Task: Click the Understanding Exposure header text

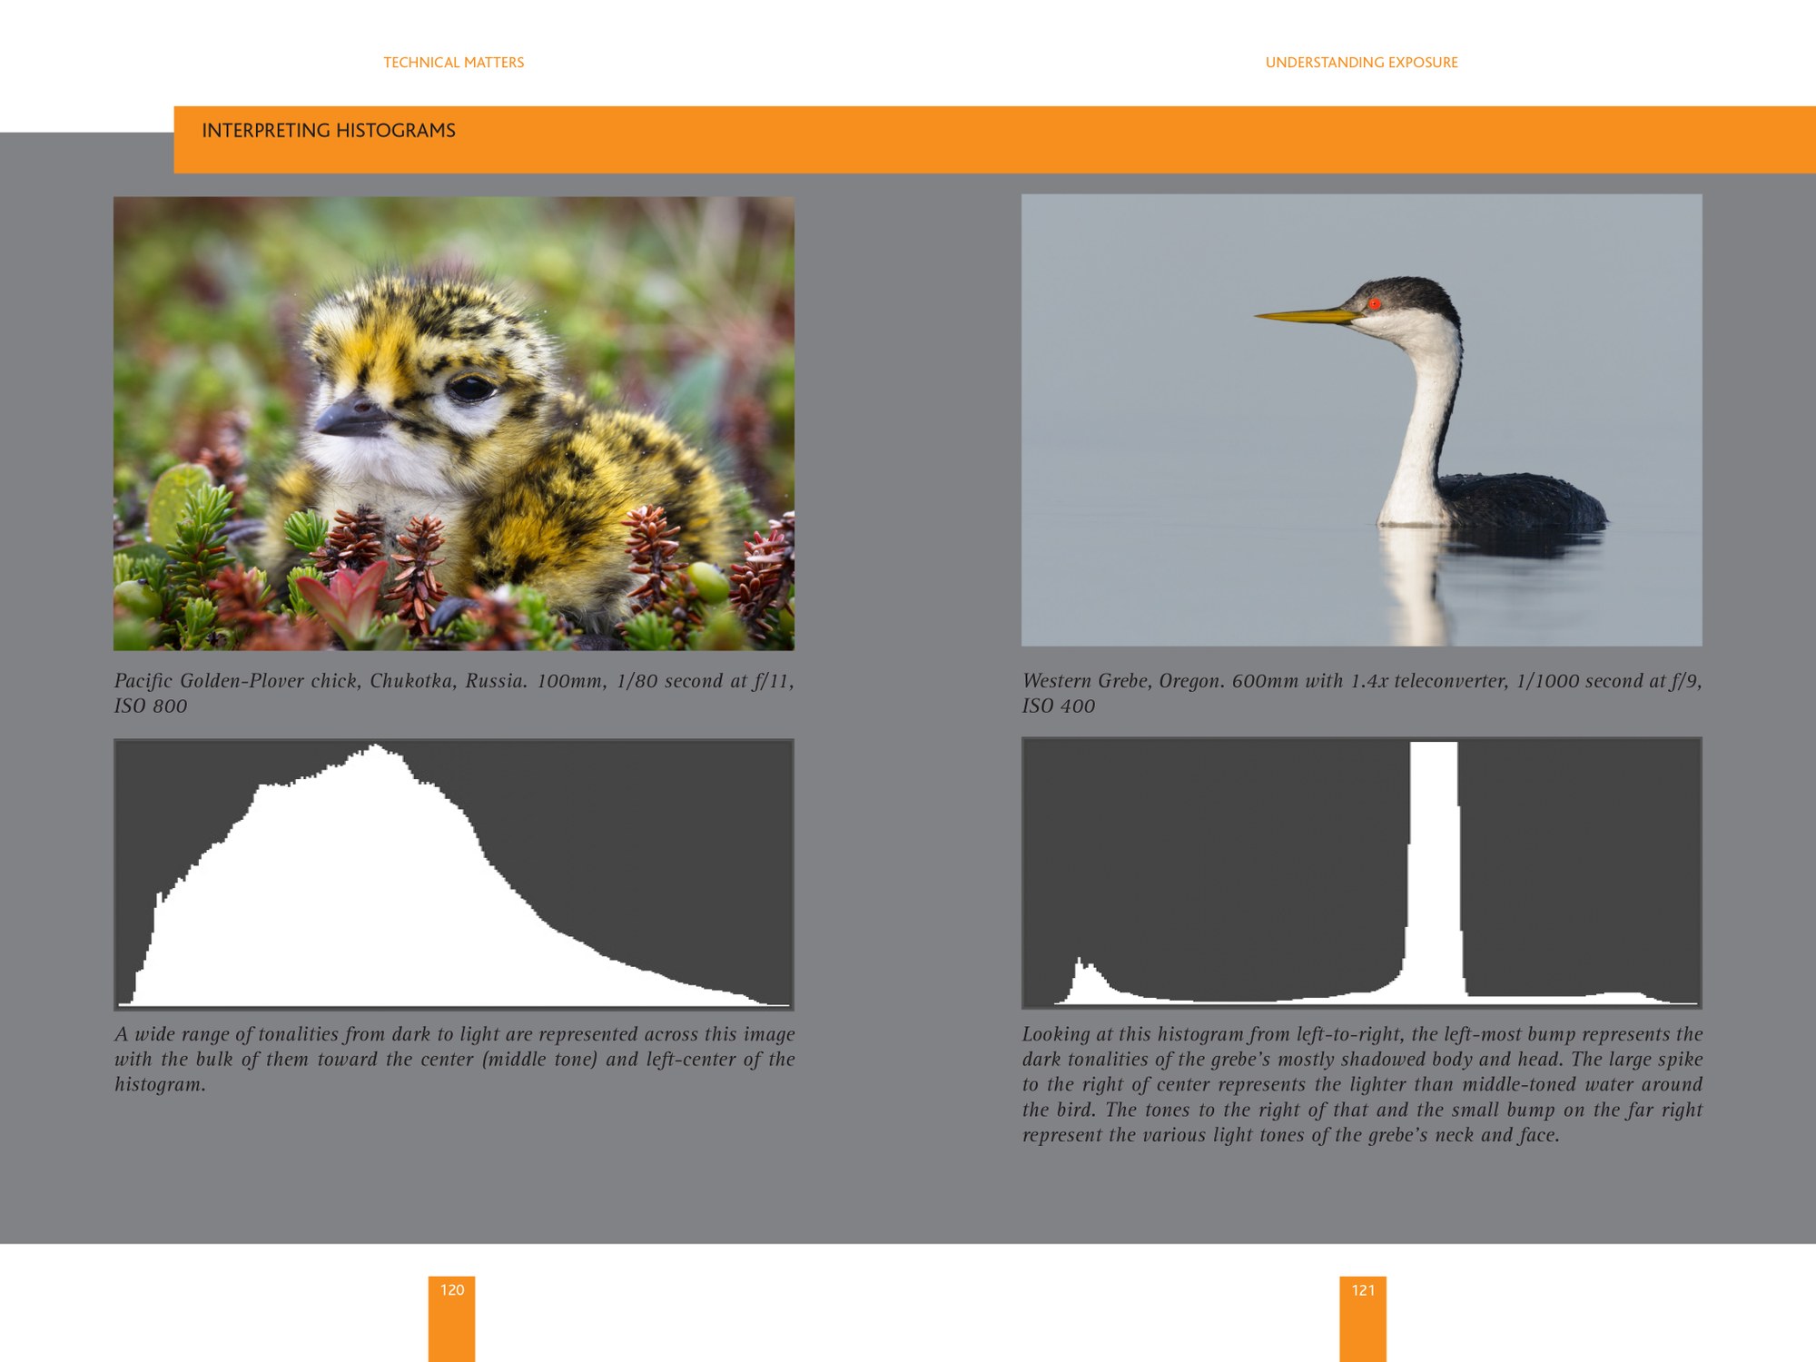Action: [x=1361, y=63]
